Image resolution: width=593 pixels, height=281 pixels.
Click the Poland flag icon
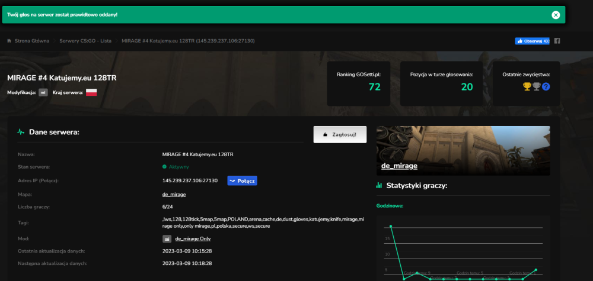(91, 92)
